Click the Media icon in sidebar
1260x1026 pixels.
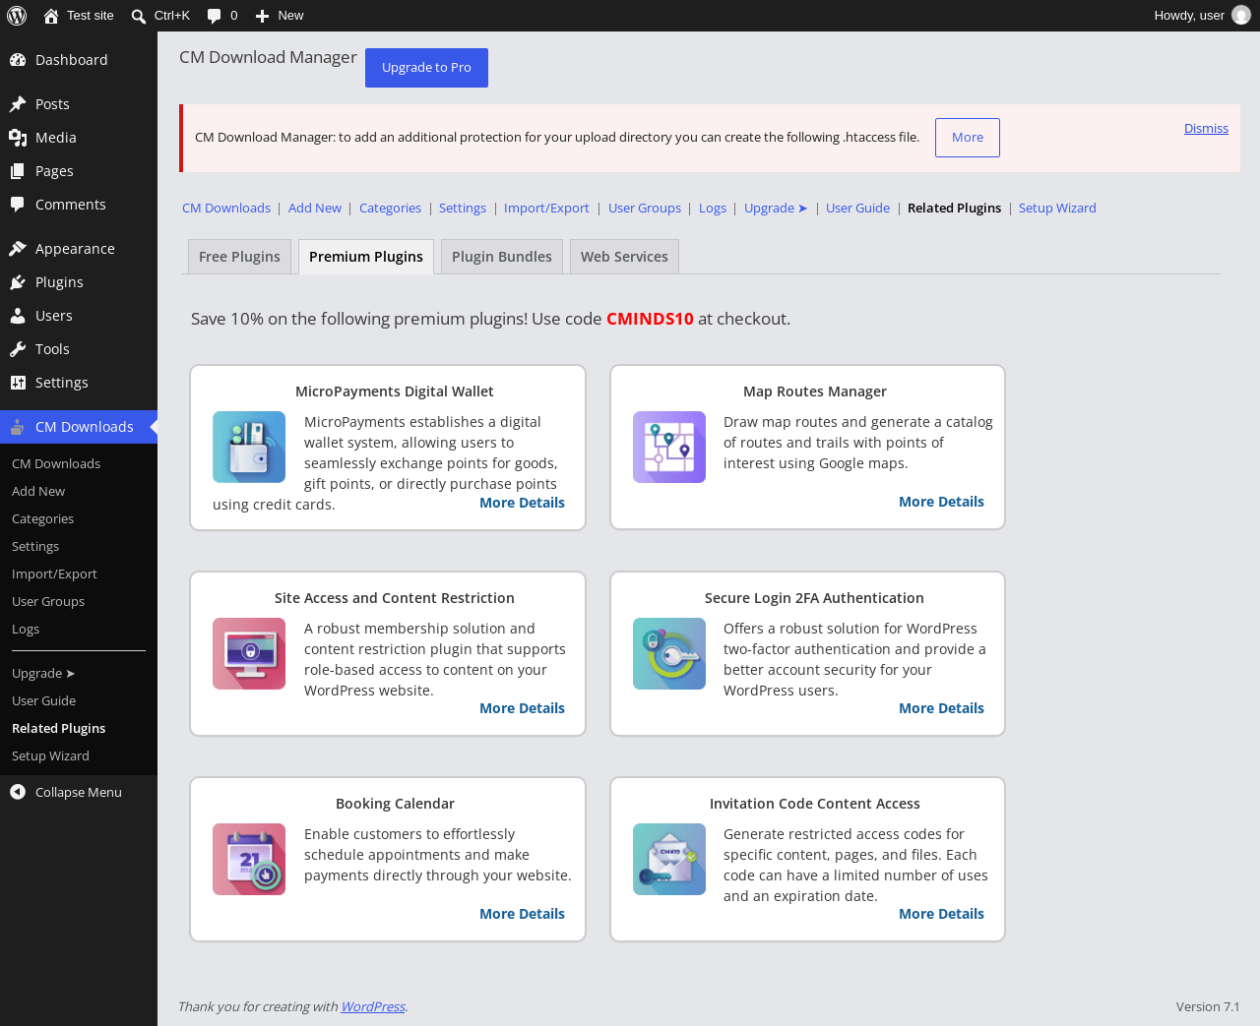pyautogui.click(x=18, y=138)
